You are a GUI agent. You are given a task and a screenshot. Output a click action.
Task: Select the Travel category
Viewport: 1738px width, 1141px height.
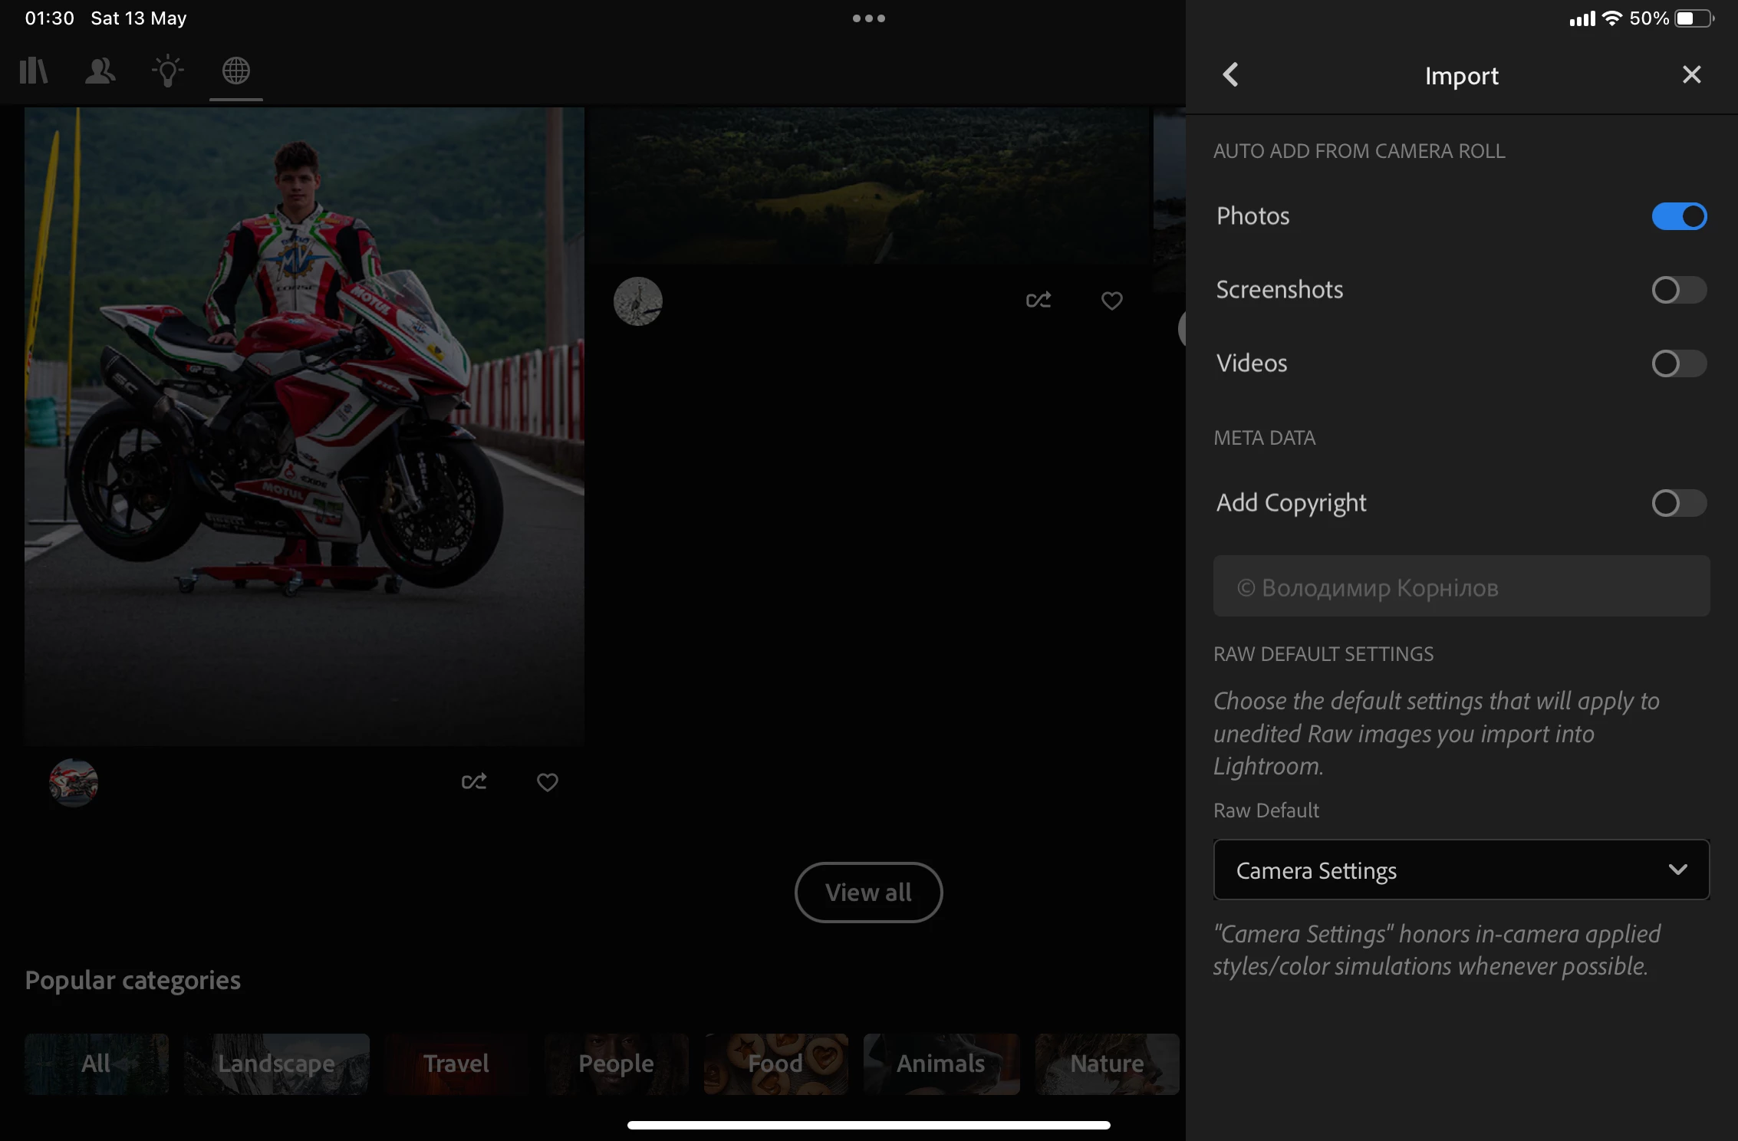[456, 1064]
